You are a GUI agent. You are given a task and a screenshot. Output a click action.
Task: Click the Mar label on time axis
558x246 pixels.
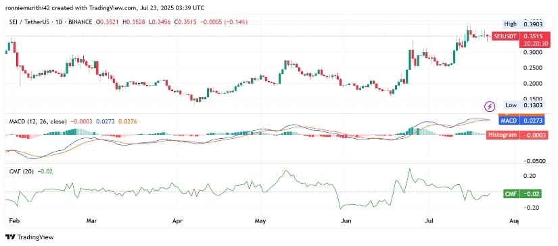click(x=92, y=221)
